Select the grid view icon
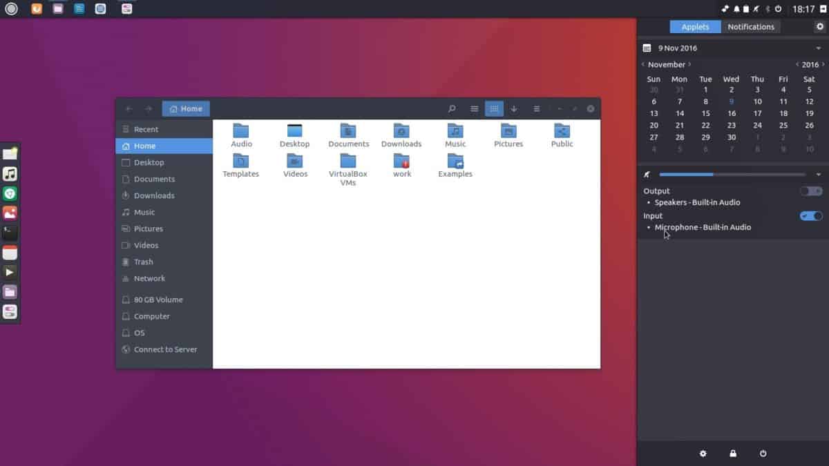Image resolution: width=829 pixels, height=466 pixels. click(x=495, y=108)
